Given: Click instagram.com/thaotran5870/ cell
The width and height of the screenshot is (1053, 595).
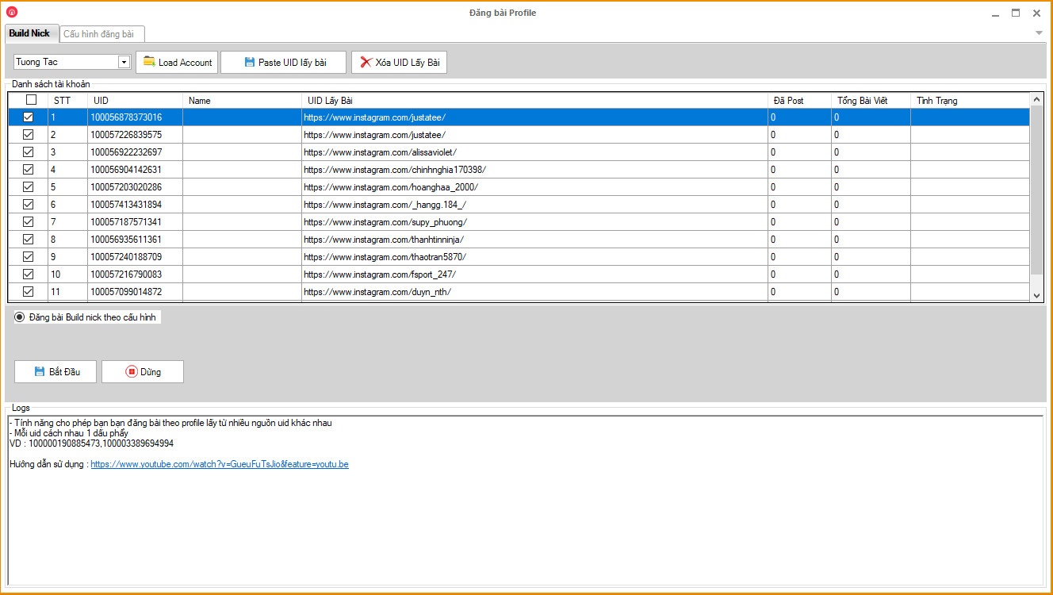Looking at the screenshot, I should point(534,257).
